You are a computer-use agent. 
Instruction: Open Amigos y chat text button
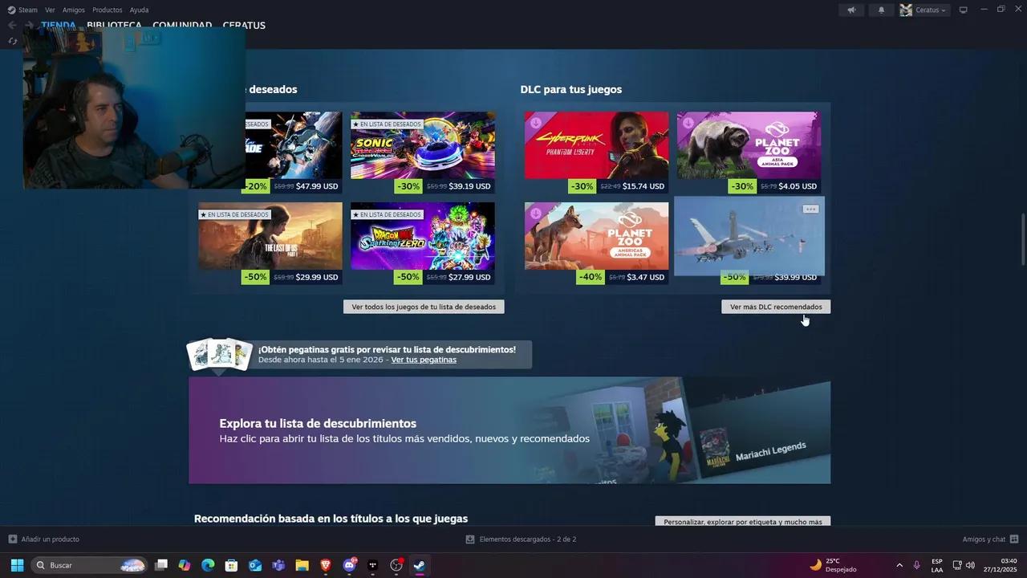click(x=984, y=539)
